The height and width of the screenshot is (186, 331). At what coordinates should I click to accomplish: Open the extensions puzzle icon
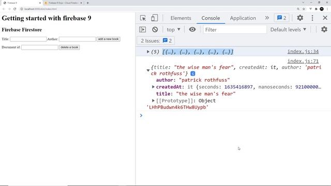tap(316, 9)
